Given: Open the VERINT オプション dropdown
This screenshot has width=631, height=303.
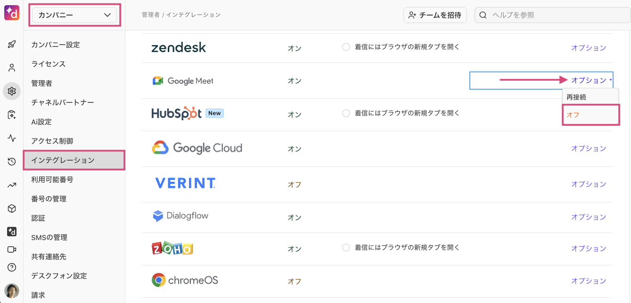Looking at the screenshot, I should click(589, 184).
